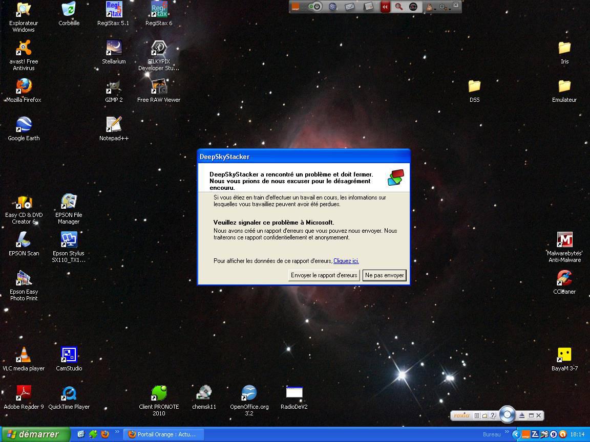This screenshot has height=442, width=590.
Task: Launch EPSON Scan shortcut
Action: 24,244
